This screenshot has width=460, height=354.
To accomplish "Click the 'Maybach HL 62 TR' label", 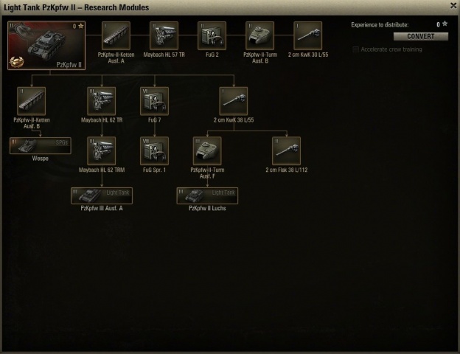I will point(102,119).
